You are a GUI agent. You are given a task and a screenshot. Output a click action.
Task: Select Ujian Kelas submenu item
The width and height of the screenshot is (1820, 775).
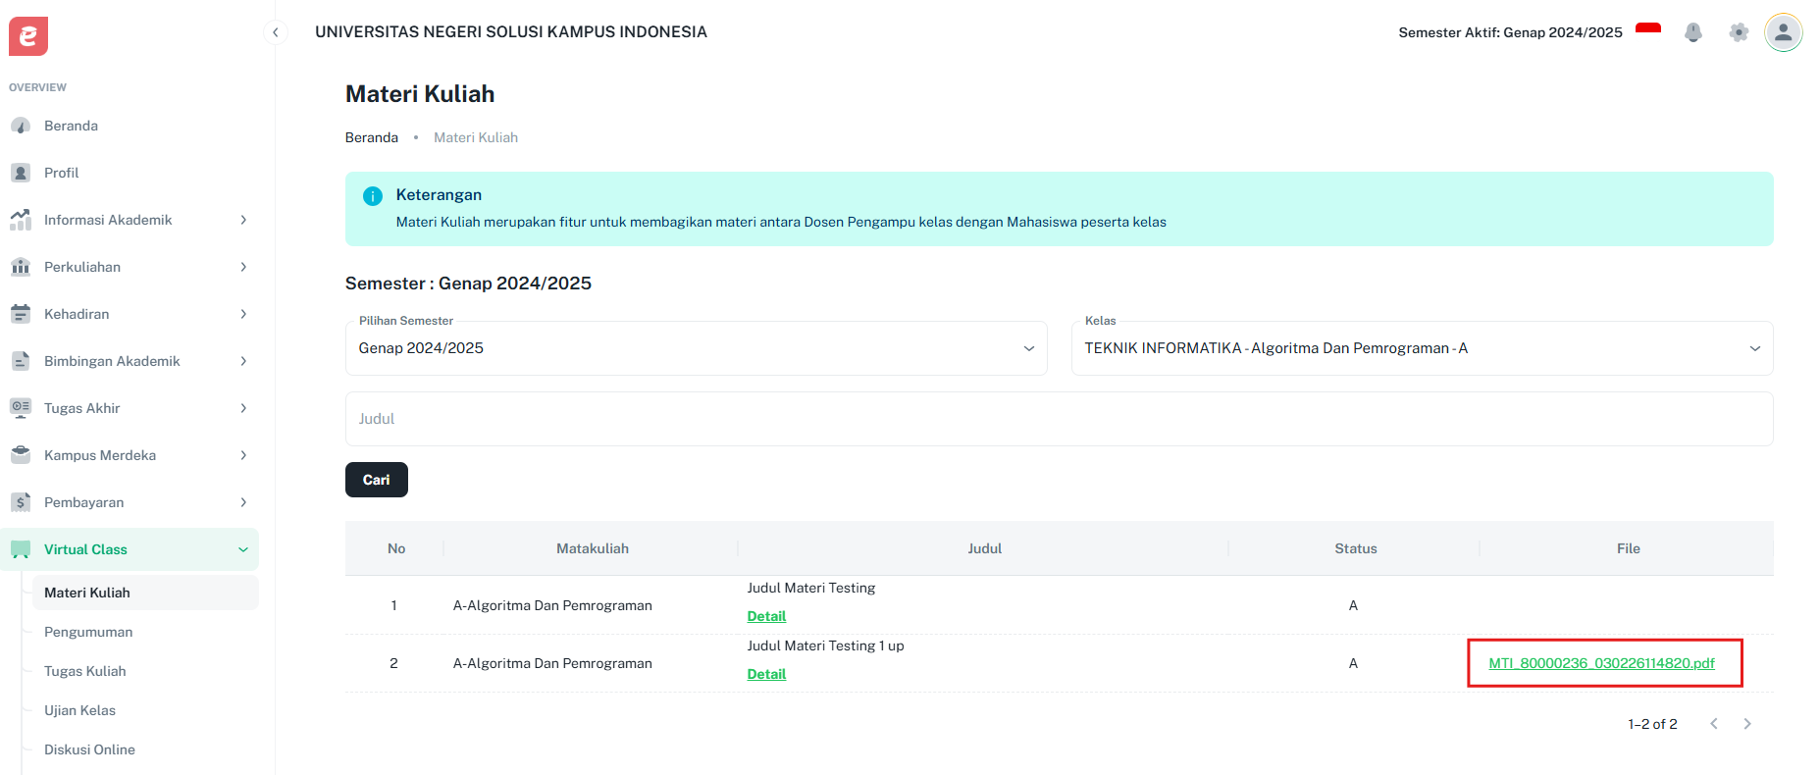[x=145, y=710]
